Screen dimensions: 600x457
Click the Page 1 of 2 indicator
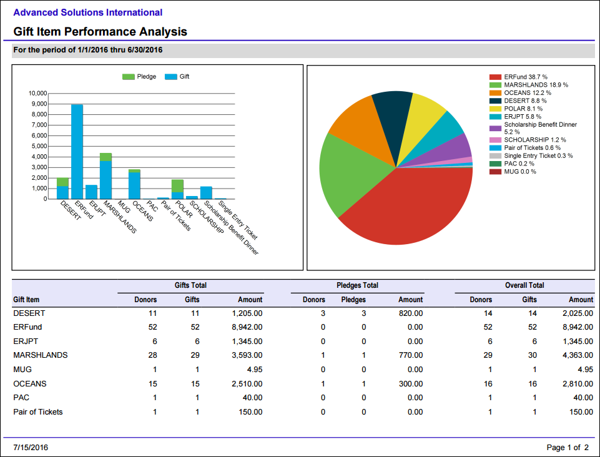(x=568, y=448)
